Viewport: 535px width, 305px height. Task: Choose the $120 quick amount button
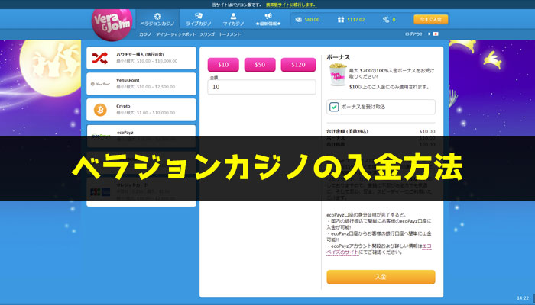click(298, 65)
